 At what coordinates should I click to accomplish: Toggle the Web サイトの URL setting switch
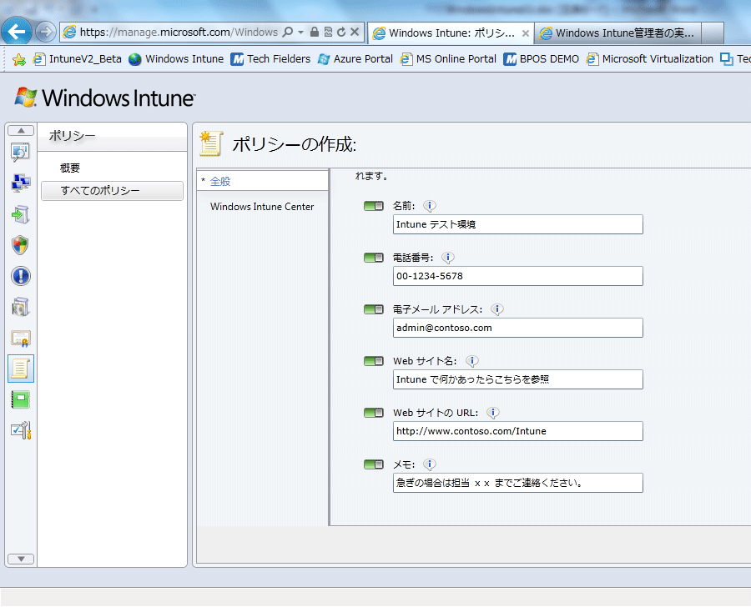(374, 413)
